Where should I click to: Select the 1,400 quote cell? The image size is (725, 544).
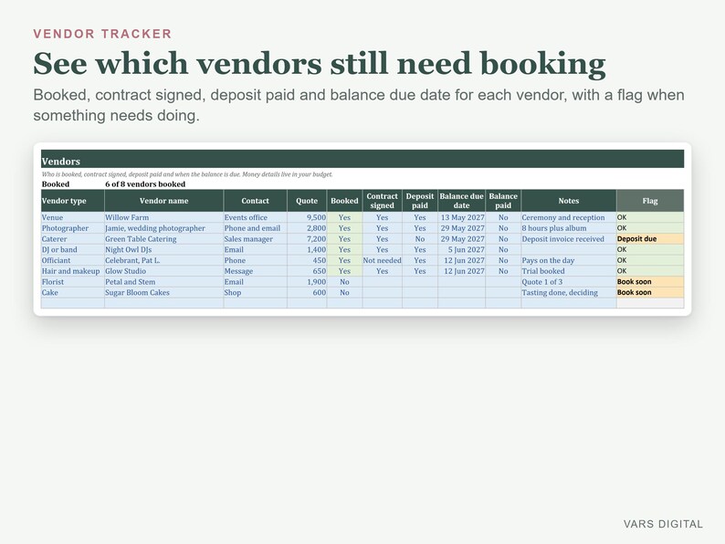[x=307, y=249]
